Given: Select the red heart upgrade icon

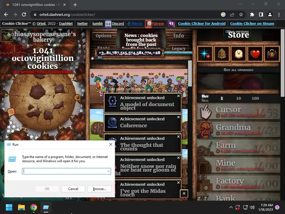Looking at the screenshot, I should (255, 54).
